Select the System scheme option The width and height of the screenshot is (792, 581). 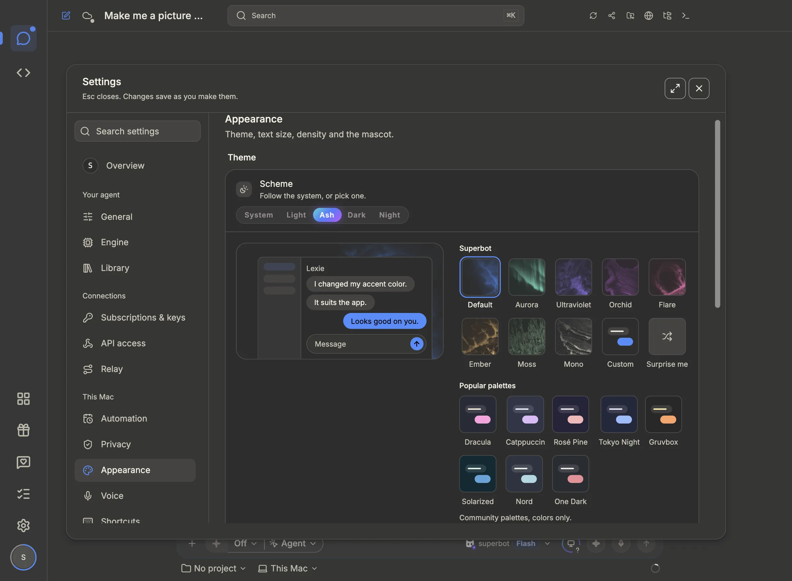[x=259, y=215]
